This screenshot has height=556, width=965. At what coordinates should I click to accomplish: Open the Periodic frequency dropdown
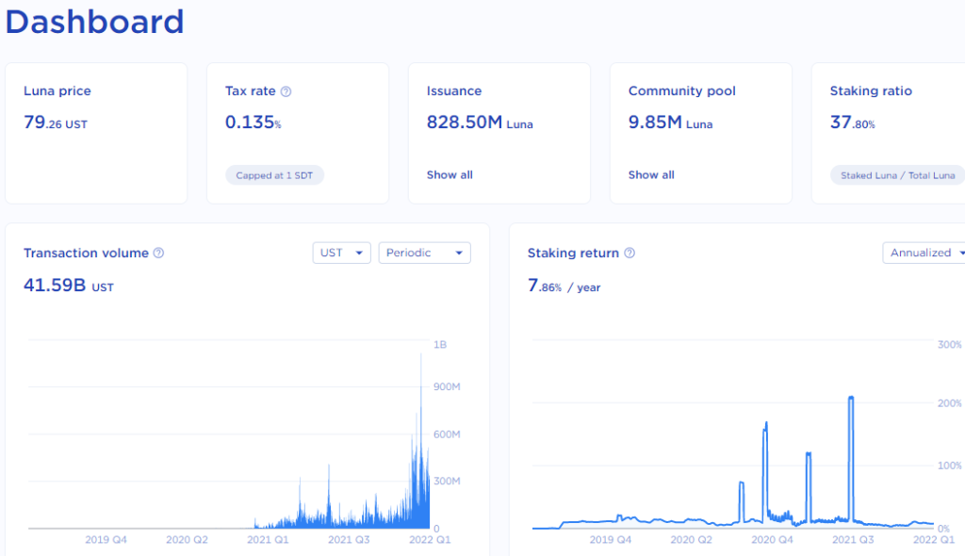click(x=424, y=253)
